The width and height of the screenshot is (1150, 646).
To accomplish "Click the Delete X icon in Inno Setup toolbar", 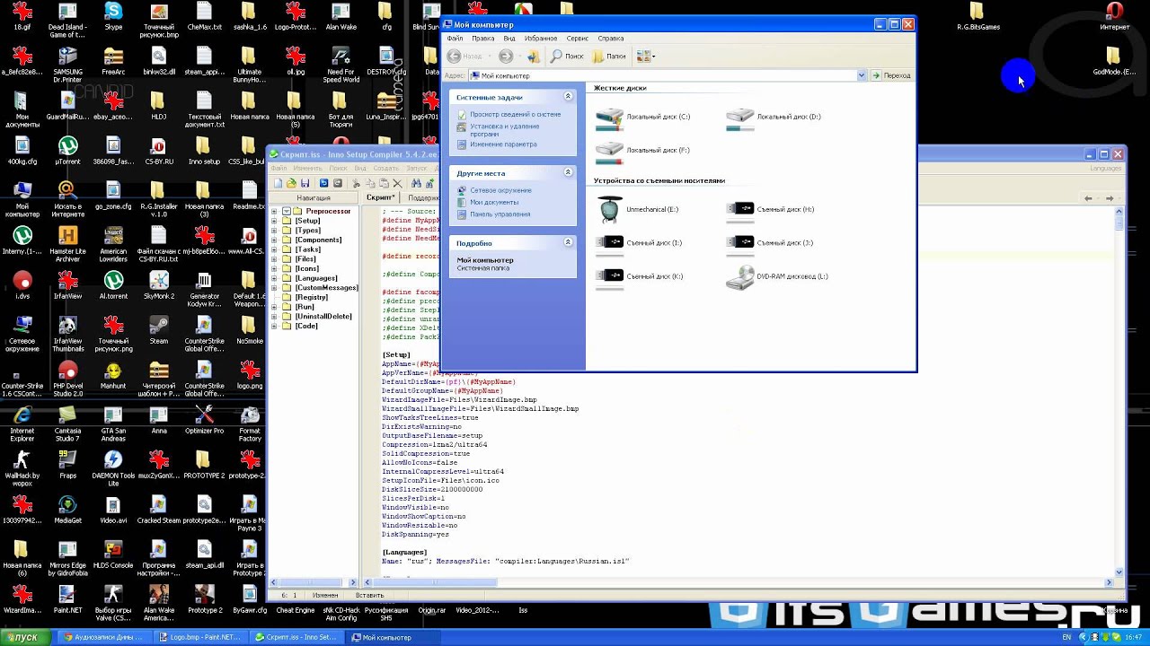I will 397,183.
